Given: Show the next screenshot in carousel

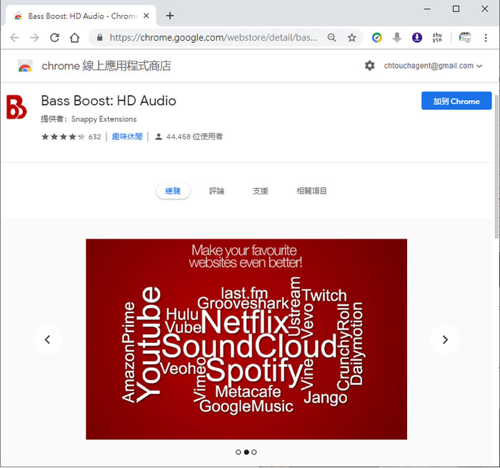Looking at the screenshot, I should (x=445, y=339).
